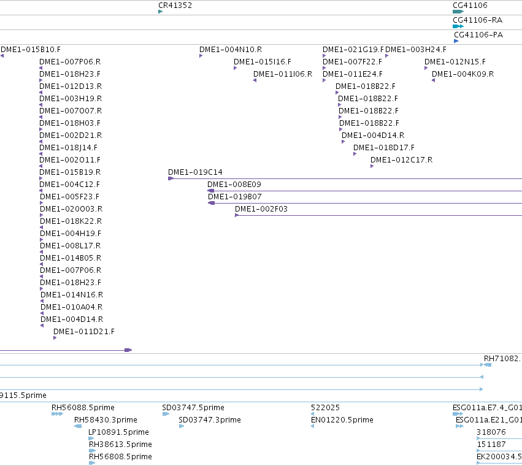Open the RH58430.3prime EST label
Viewport: 522px width, 466px height.
[106, 420]
